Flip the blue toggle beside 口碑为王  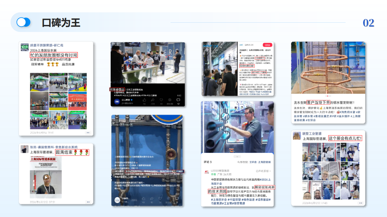point(24,22)
